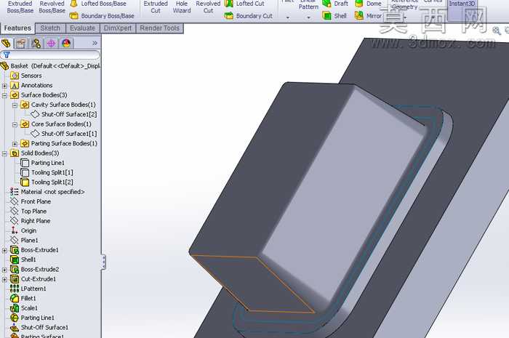Expand Parting Surface Bodies(1) folder
This screenshot has width=509, height=338.
[15, 144]
